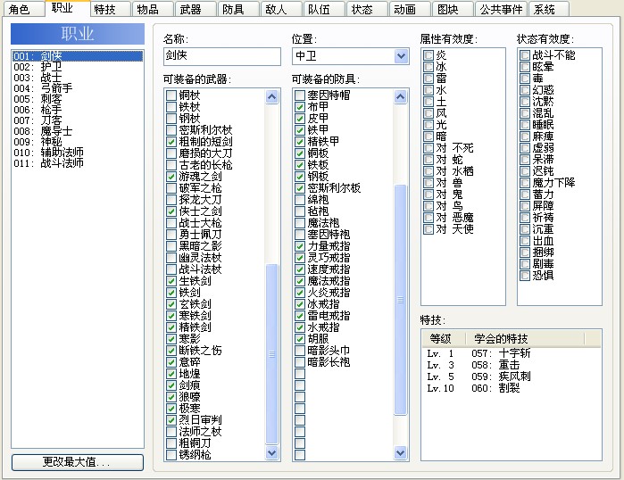Uncheck the 力量戒指 armor
The image size is (624, 480).
pyautogui.click(x=300, y=246)
